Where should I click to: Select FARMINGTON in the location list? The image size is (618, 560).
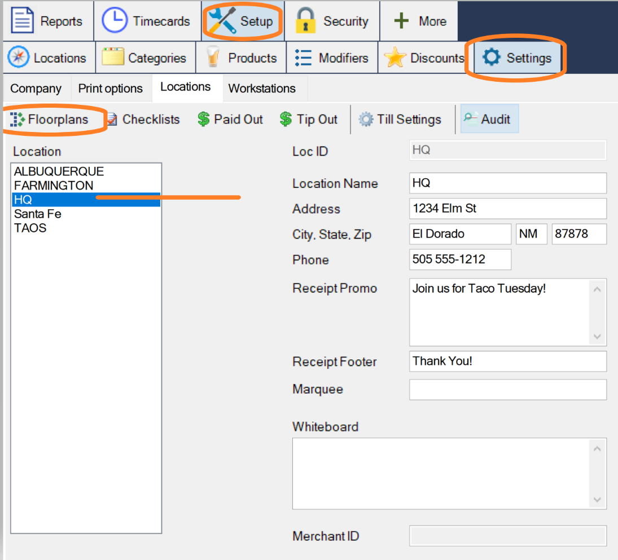(x=86, y=186)
